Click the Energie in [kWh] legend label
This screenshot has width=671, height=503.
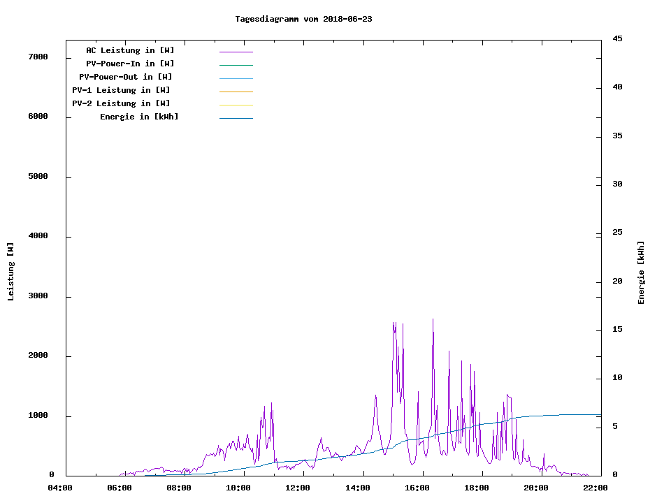139,117
